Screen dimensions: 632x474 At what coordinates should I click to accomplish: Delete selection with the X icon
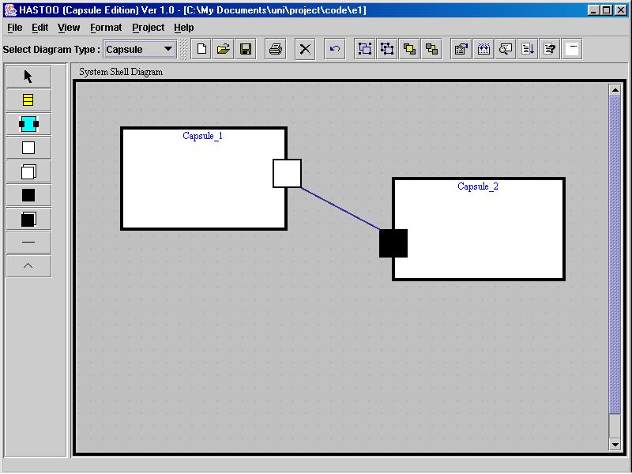pyautogui.click(x=305, y=49)
